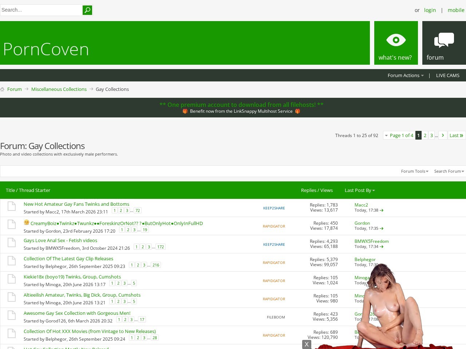Open LIVE CAMS in navigation bar
Screen dimensions: 466x349
pos(448,75)
